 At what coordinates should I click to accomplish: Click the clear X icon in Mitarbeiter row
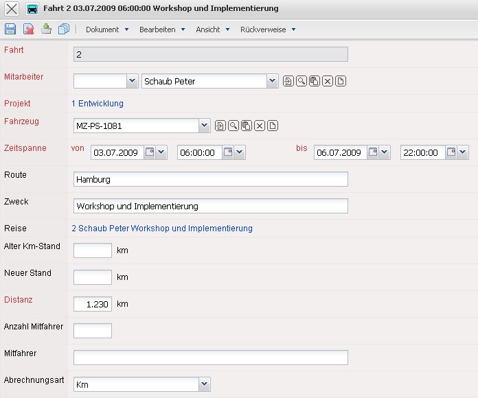328,81
